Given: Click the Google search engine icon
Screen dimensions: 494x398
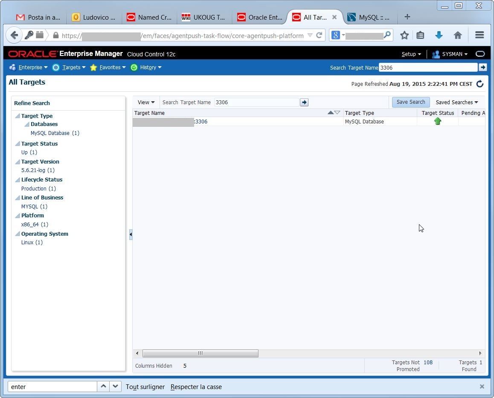Looking at the screenshot, I should click(x=336, y=35).
